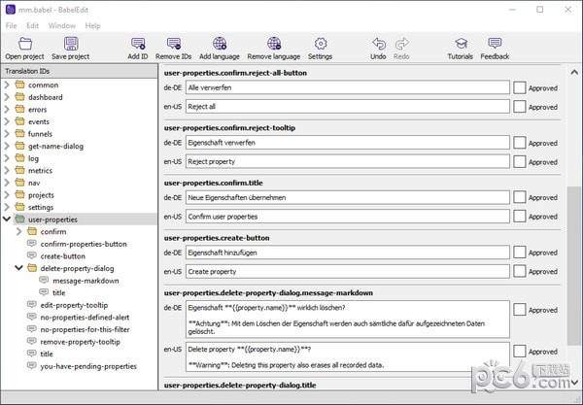Click the Add language globe icon

(x=219, y=45)
